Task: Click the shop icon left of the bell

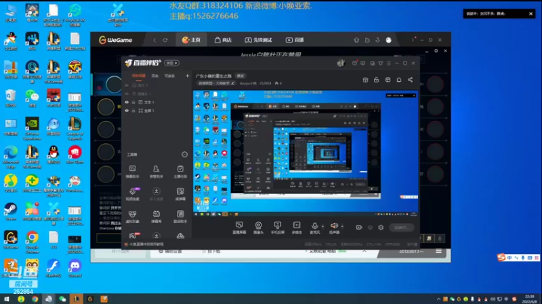Action: click(388, 80)
